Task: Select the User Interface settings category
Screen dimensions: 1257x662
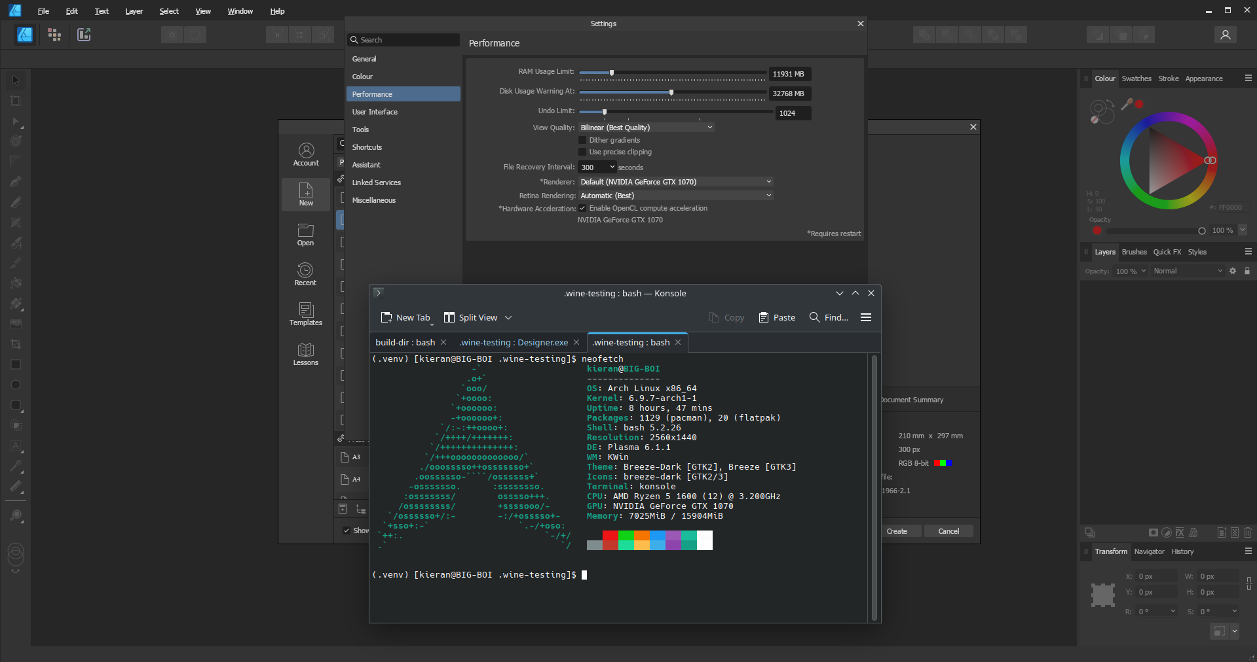Action: coord(403,112)
